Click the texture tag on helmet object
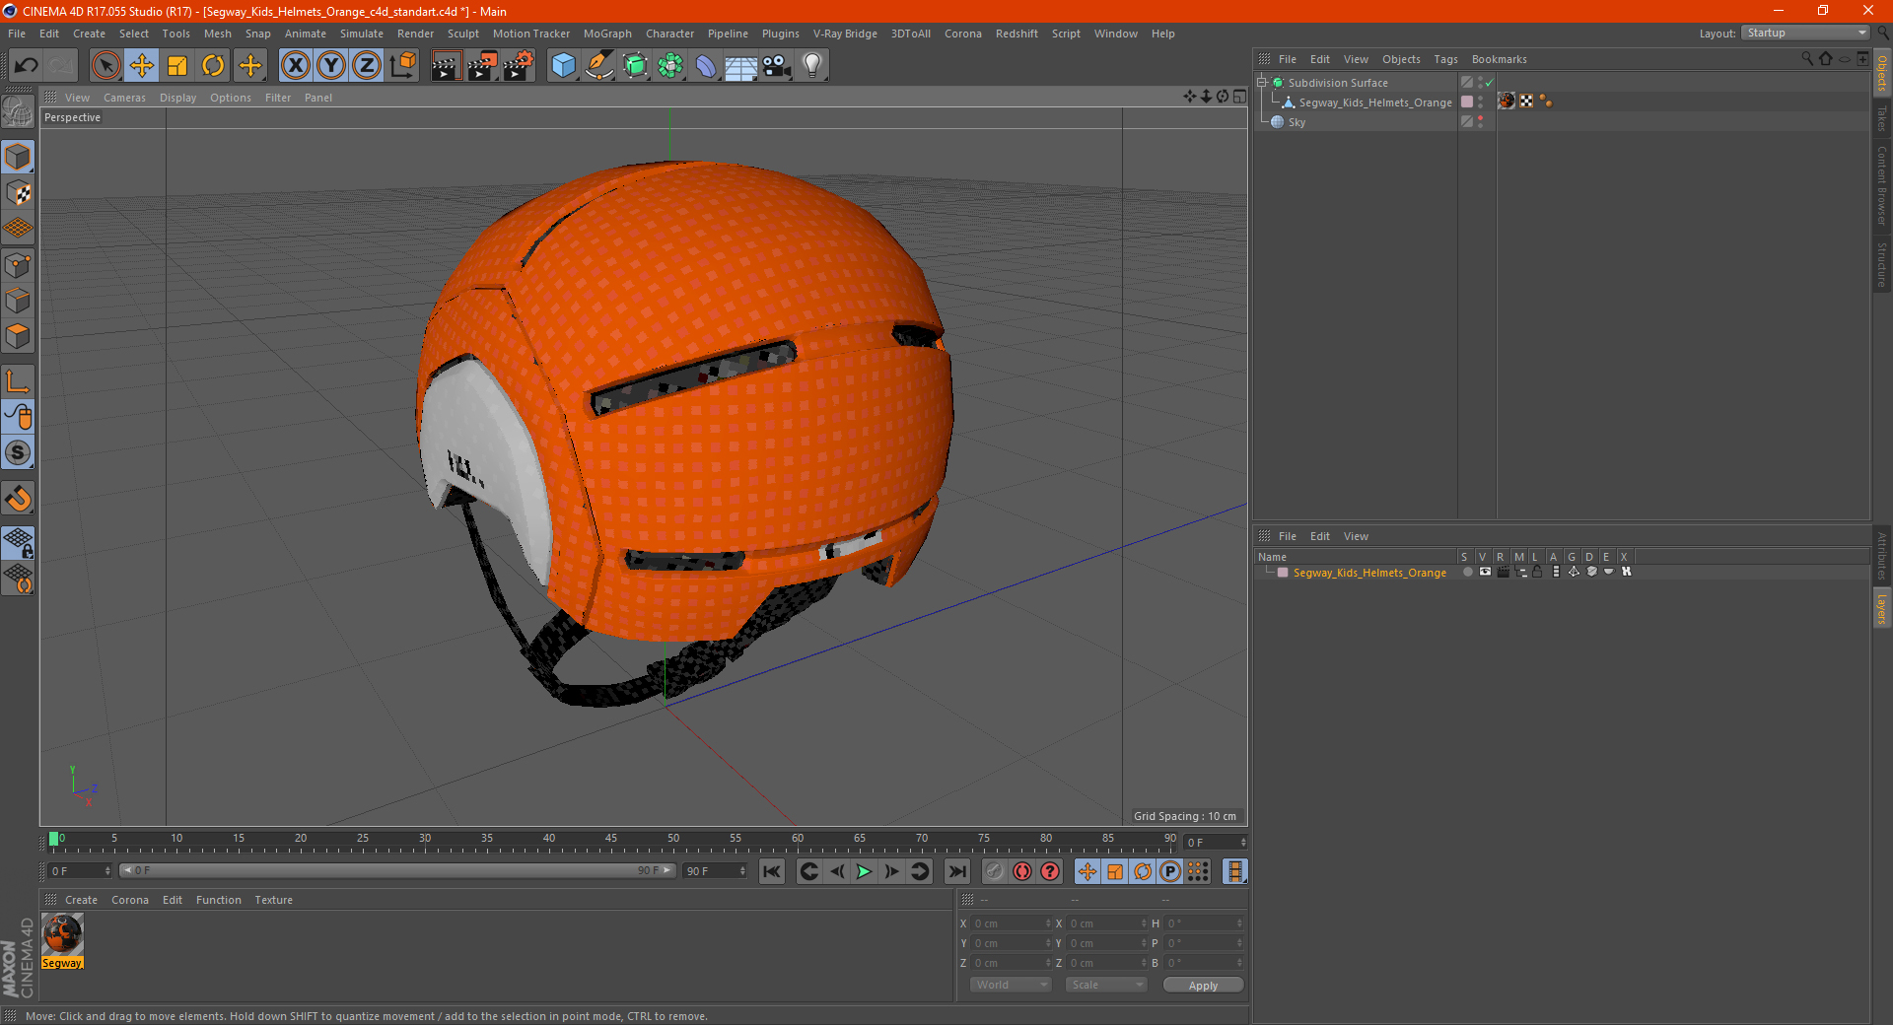 [x=1507, y=102]
